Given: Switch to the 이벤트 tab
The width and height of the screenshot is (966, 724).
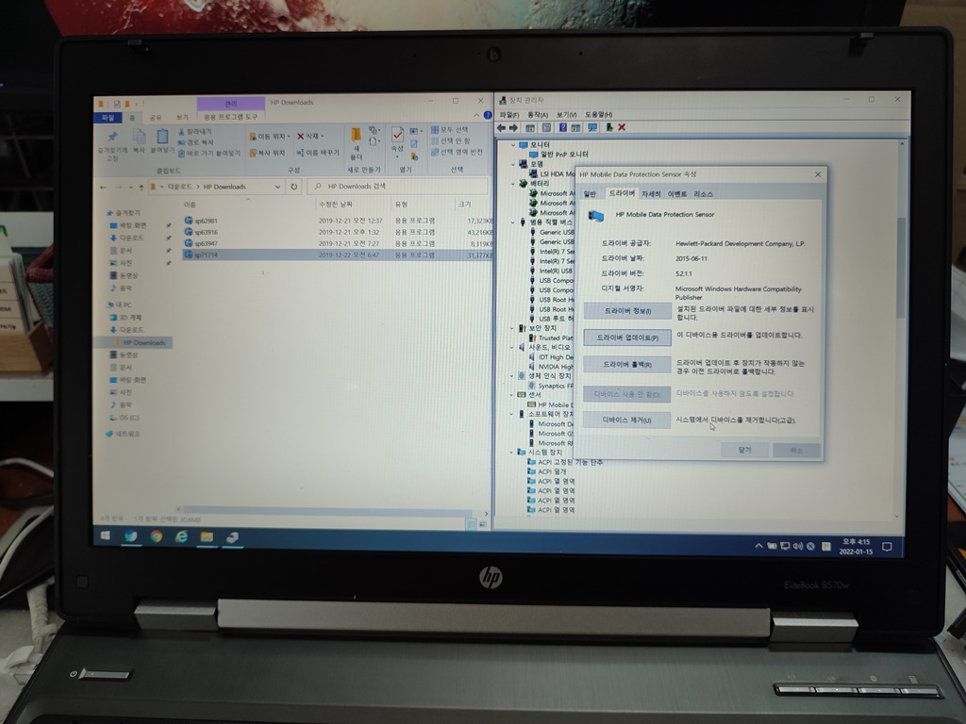Looking at the screenshot, I should pos(676,194).
